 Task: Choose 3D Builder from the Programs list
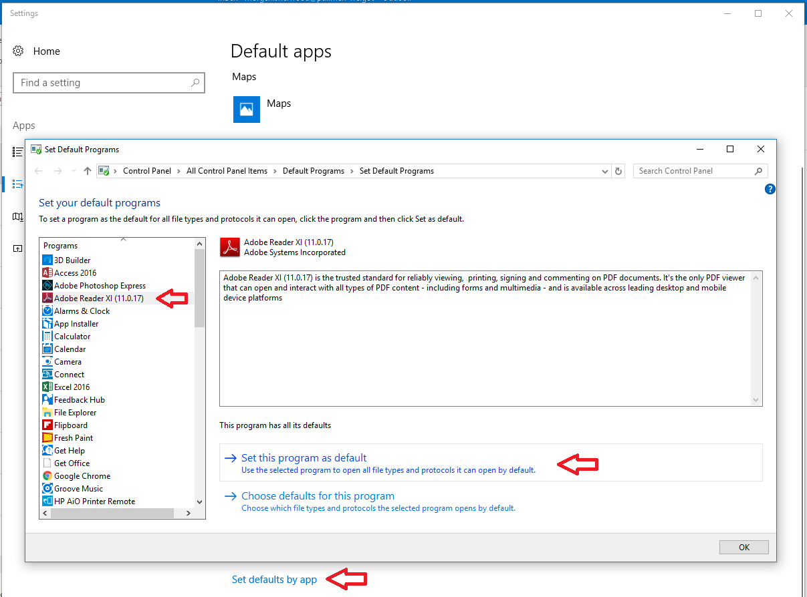[72, 260]
